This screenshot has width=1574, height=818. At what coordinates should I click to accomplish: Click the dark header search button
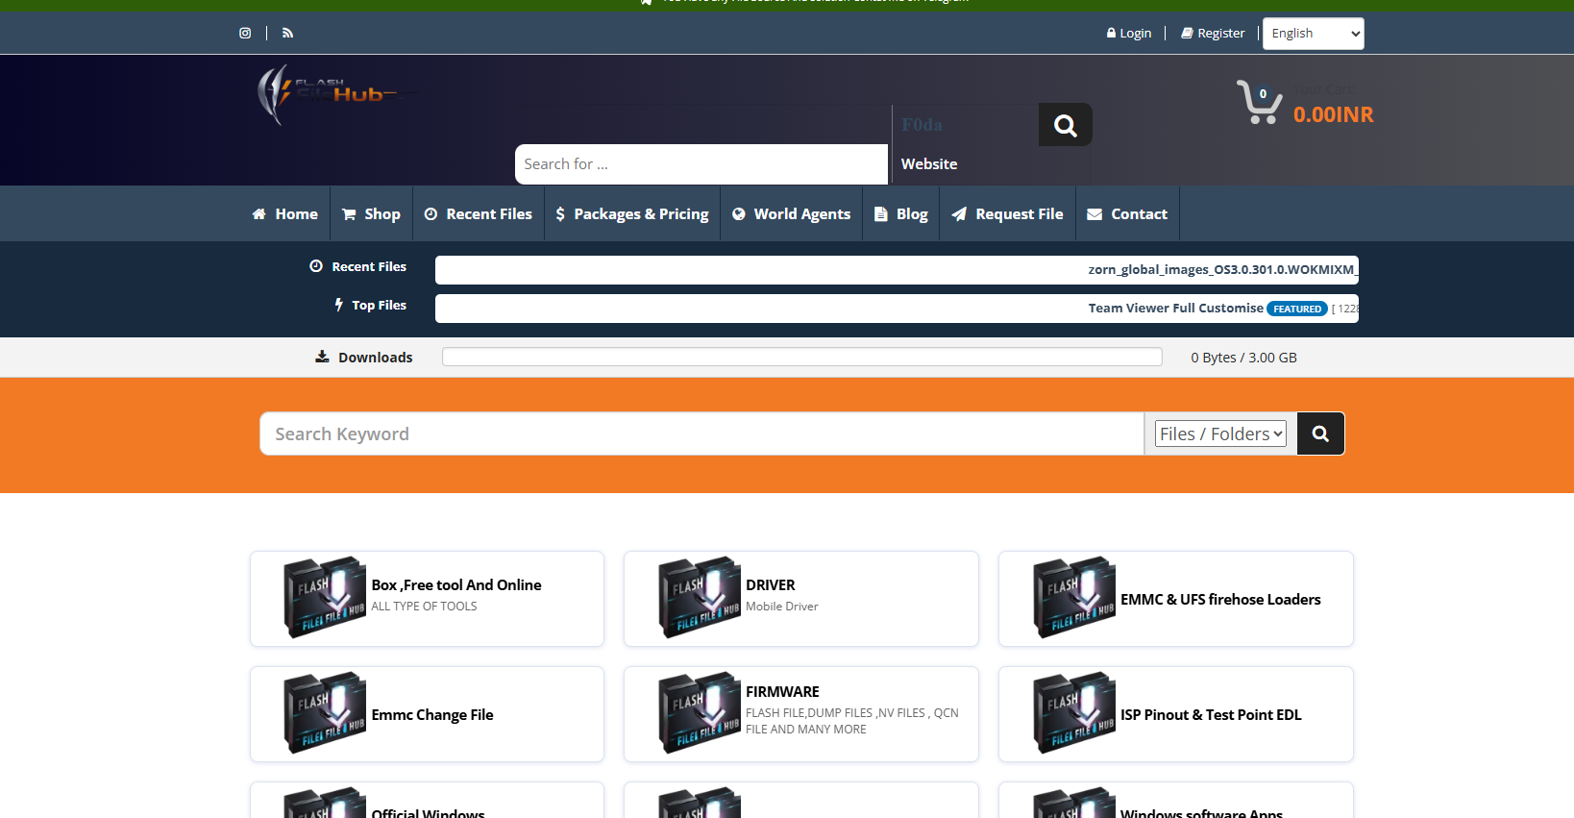(1065, 125)
